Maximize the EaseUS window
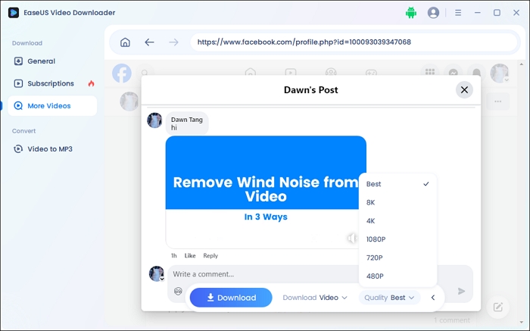Image resolution: width=530 pixels, height=331 pixels. pyautogui.click(x=497, y=13)
